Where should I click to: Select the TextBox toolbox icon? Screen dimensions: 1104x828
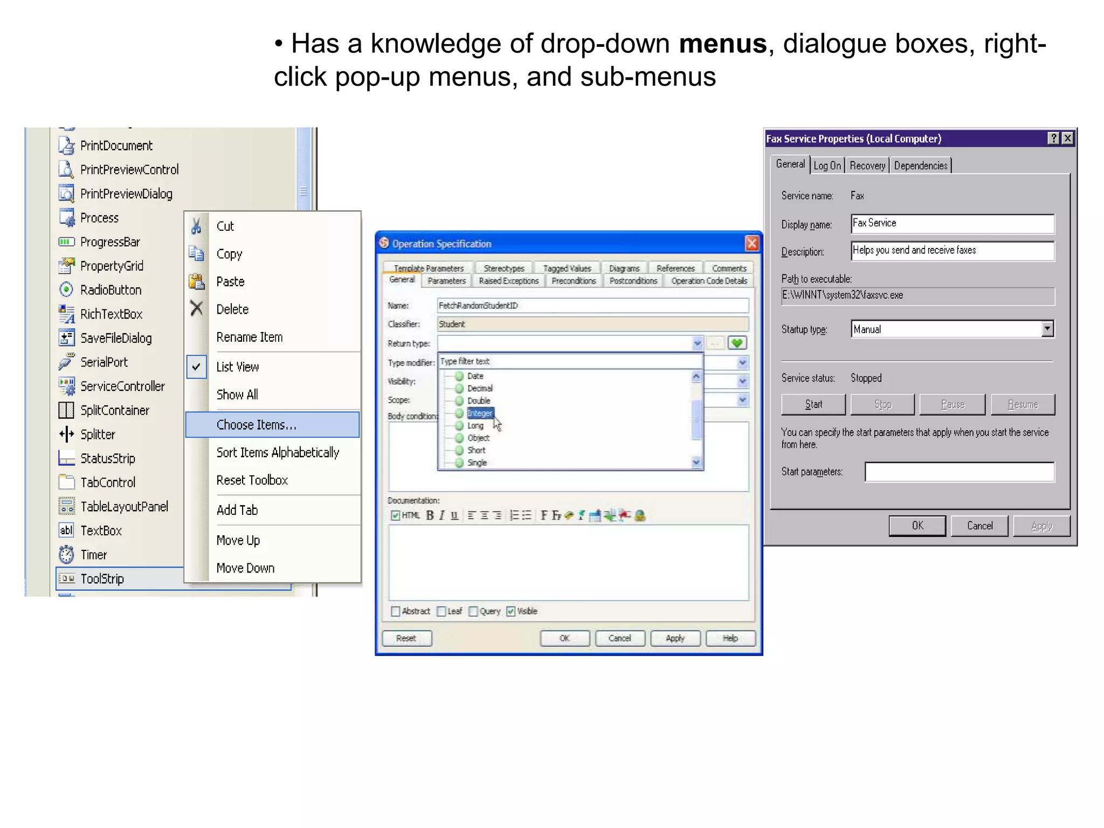pos(66,530)
